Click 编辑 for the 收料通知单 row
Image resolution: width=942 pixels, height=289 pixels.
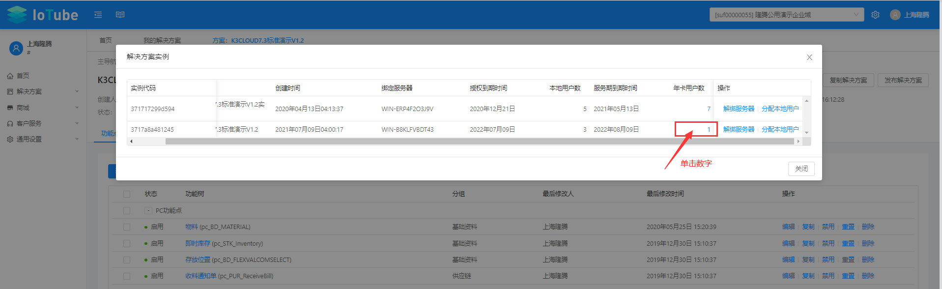[x=788, y=276]
